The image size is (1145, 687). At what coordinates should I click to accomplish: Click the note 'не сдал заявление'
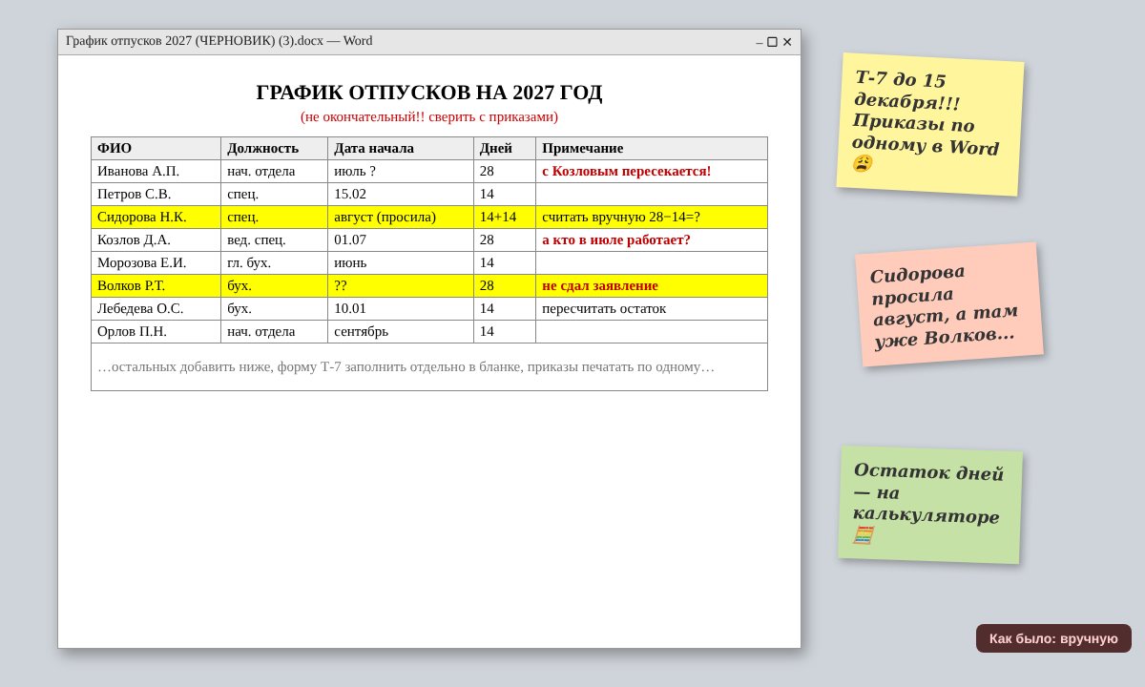tap(600, 286)
